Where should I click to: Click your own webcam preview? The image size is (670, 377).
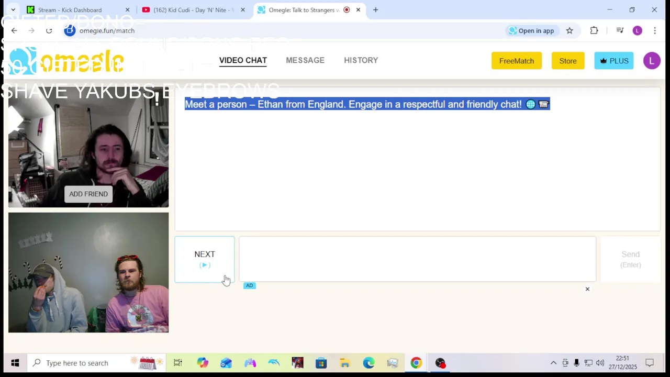[88, 272]
